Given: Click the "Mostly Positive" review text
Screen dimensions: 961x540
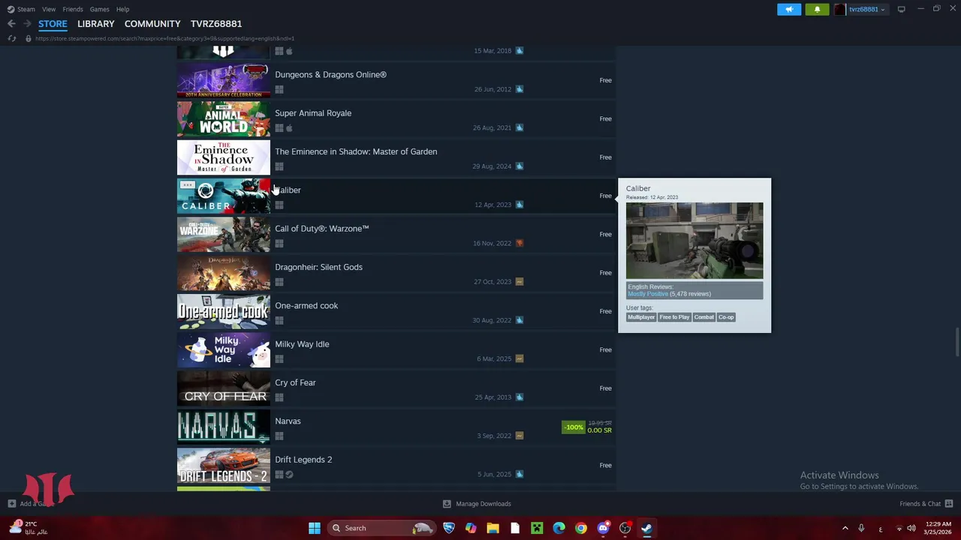Looking at the screenshot, I should tap(648, 294).
